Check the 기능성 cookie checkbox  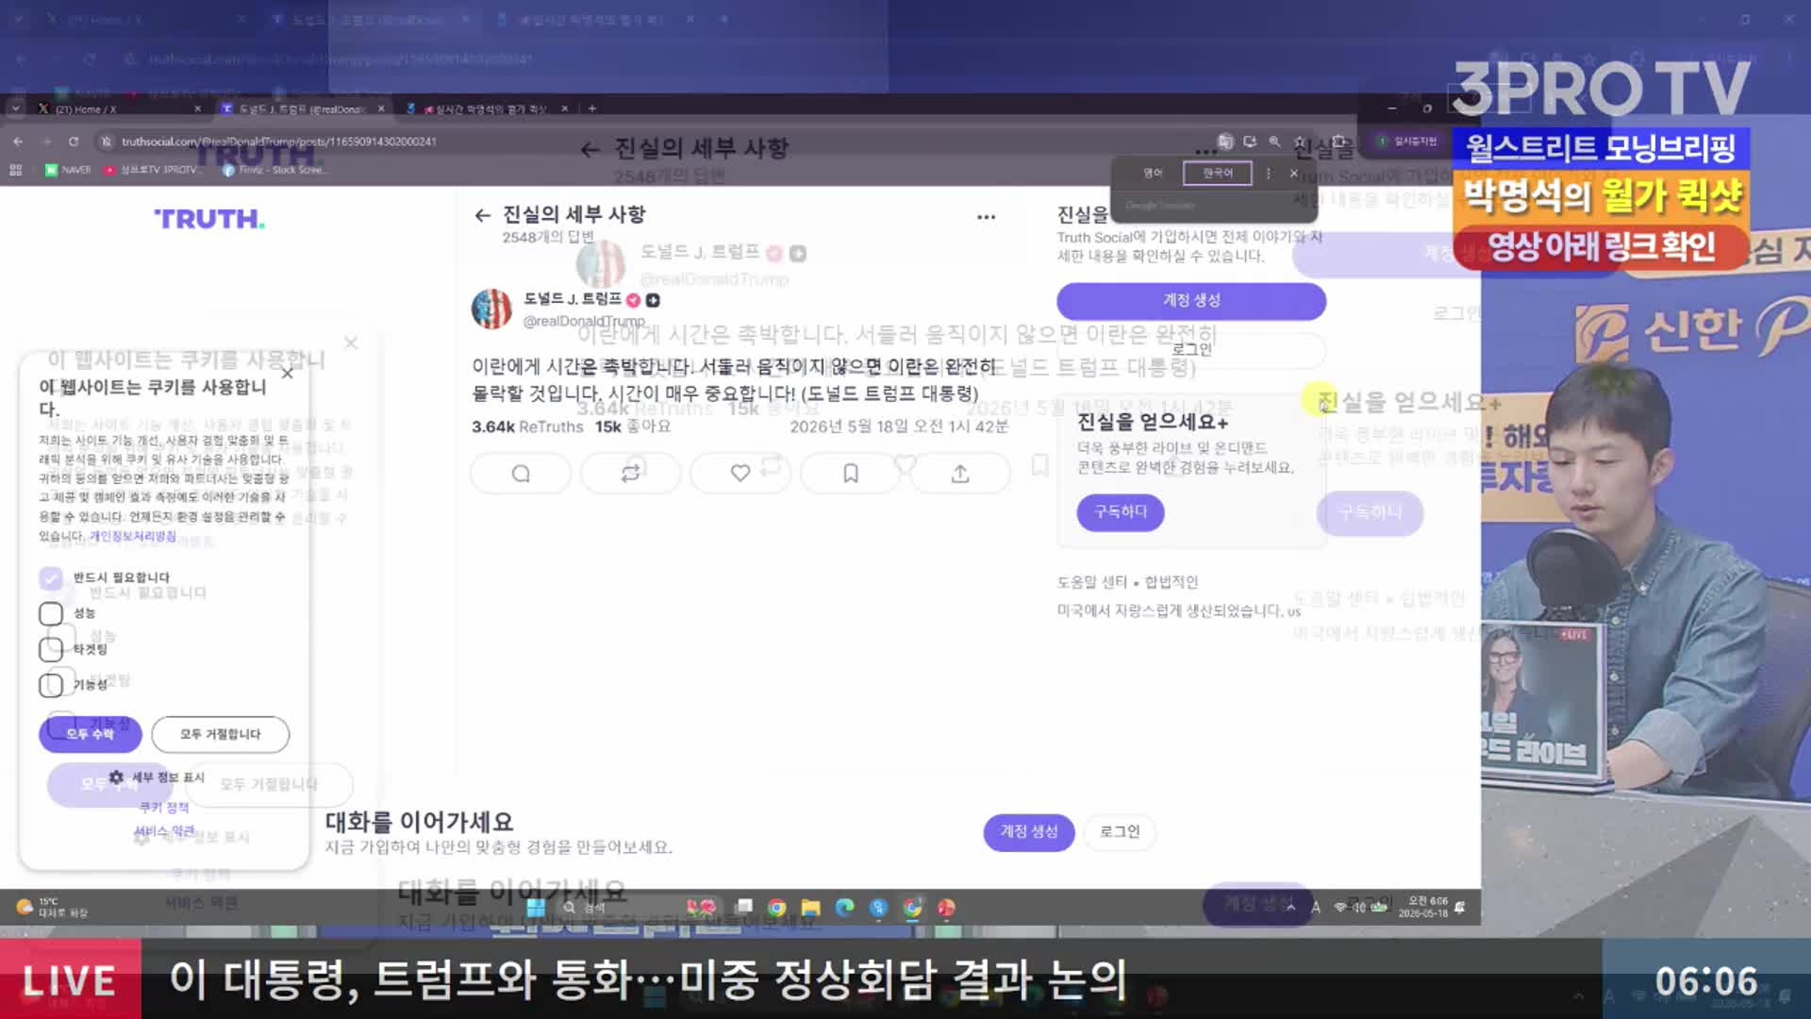(51, 685)
